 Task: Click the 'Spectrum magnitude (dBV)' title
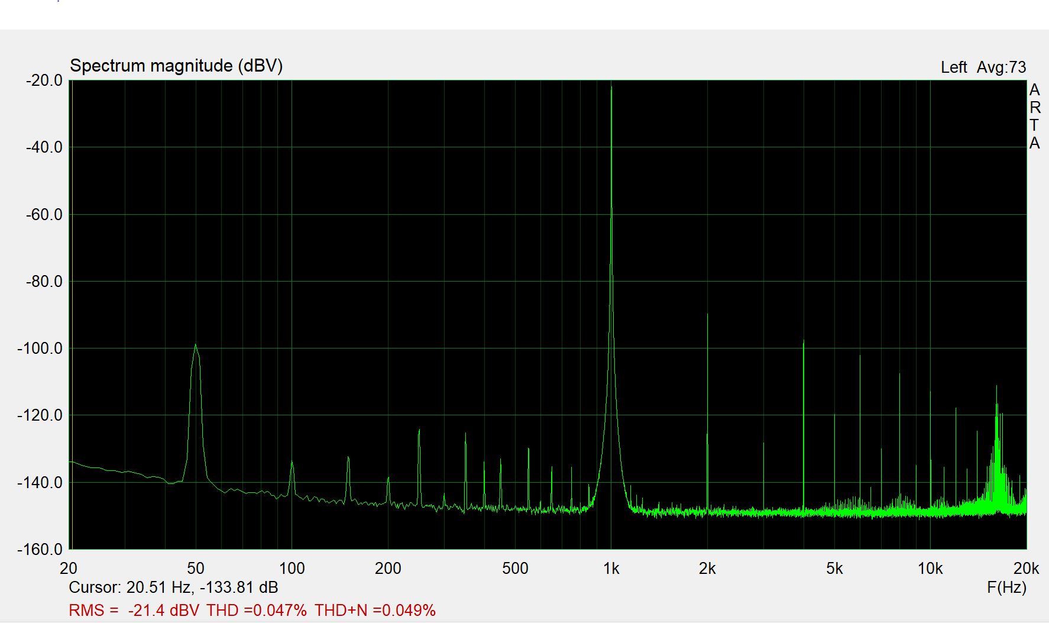[x=176, y=66]
